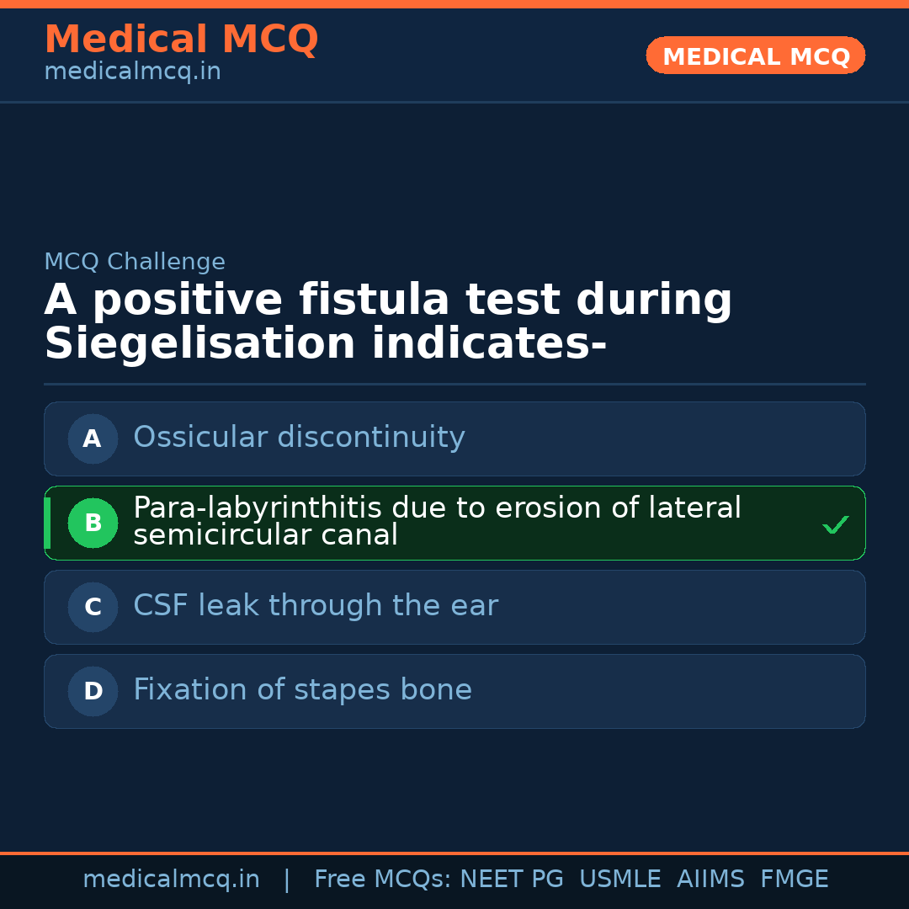Open medicalmcq.in link in footer
This screenshot has width=909, height=909.
coord(171,880)
